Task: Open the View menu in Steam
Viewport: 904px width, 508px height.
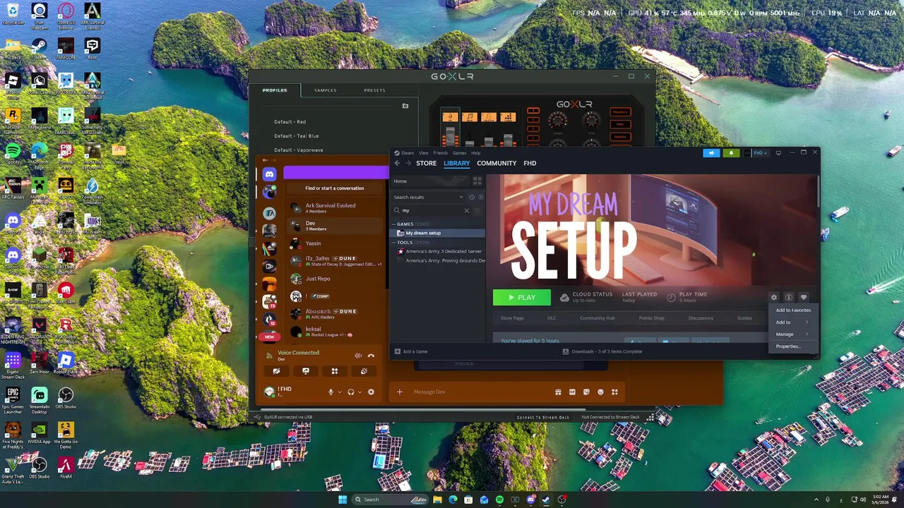Action: 424,153
